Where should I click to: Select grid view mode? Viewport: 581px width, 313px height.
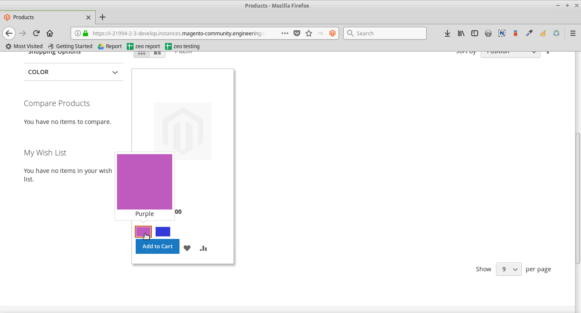[141, 52]
